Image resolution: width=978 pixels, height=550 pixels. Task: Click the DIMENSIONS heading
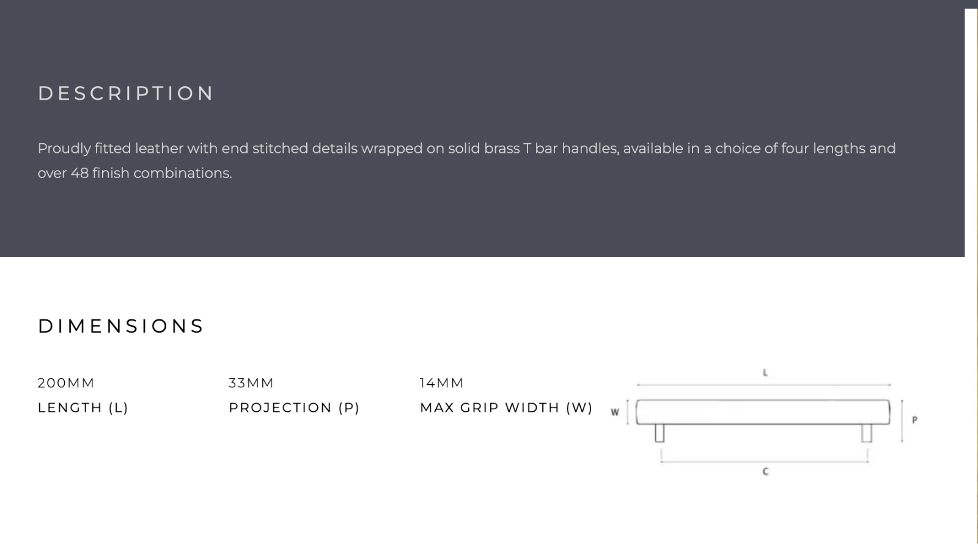click(121, 326)
